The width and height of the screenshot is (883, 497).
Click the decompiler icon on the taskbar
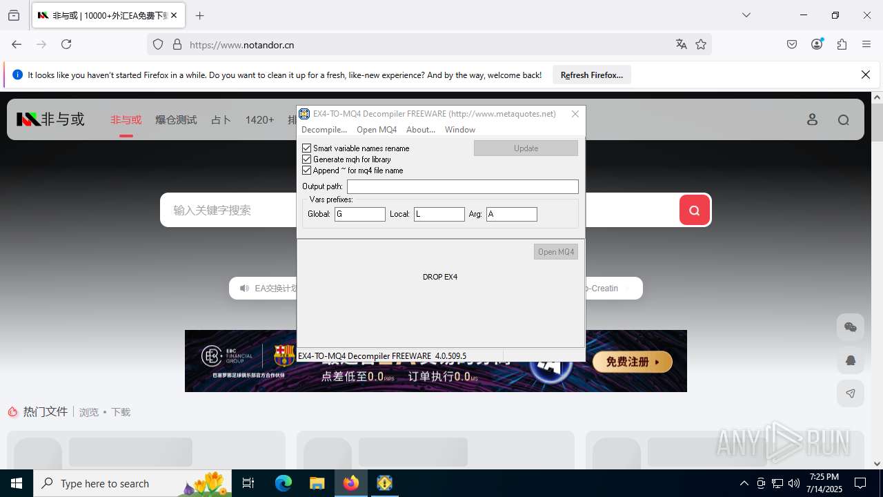pos(385,483)
